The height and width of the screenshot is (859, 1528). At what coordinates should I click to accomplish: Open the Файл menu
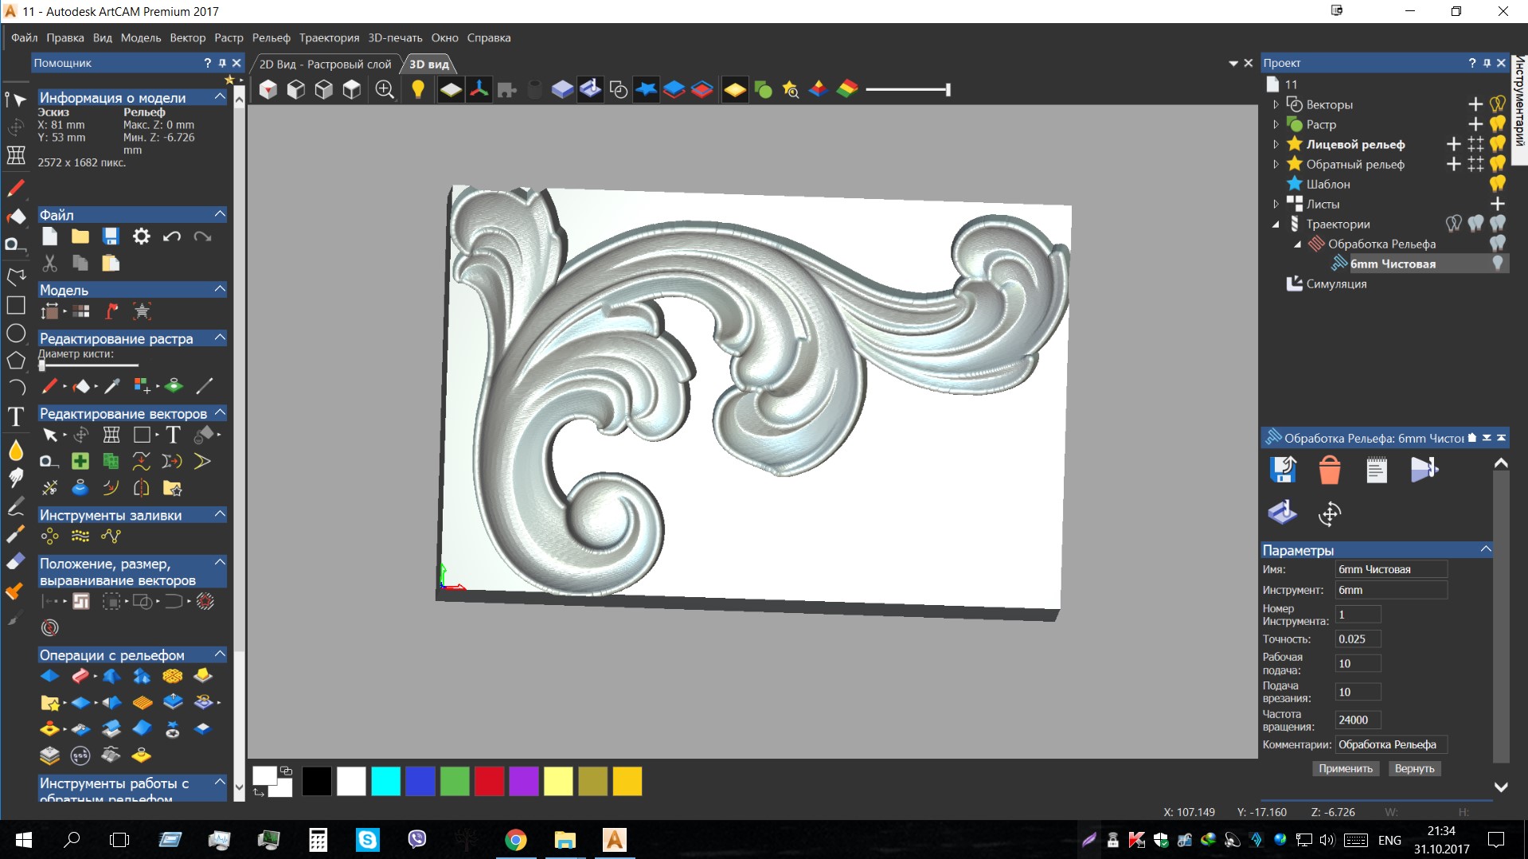tap(25, 37)
